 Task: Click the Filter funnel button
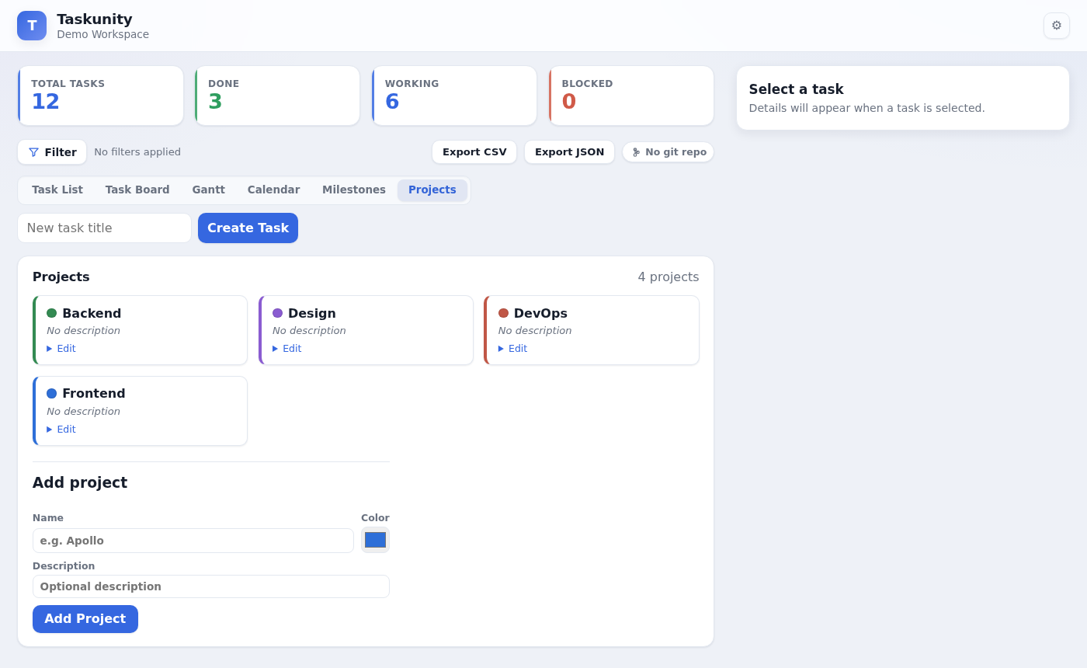coord(52,152)
